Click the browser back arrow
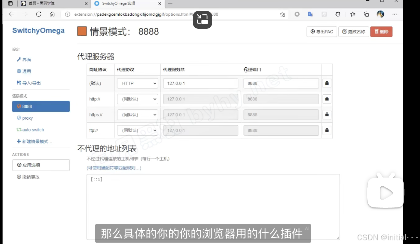The width and height of the screenshot is (420, 244). point(12,14)
